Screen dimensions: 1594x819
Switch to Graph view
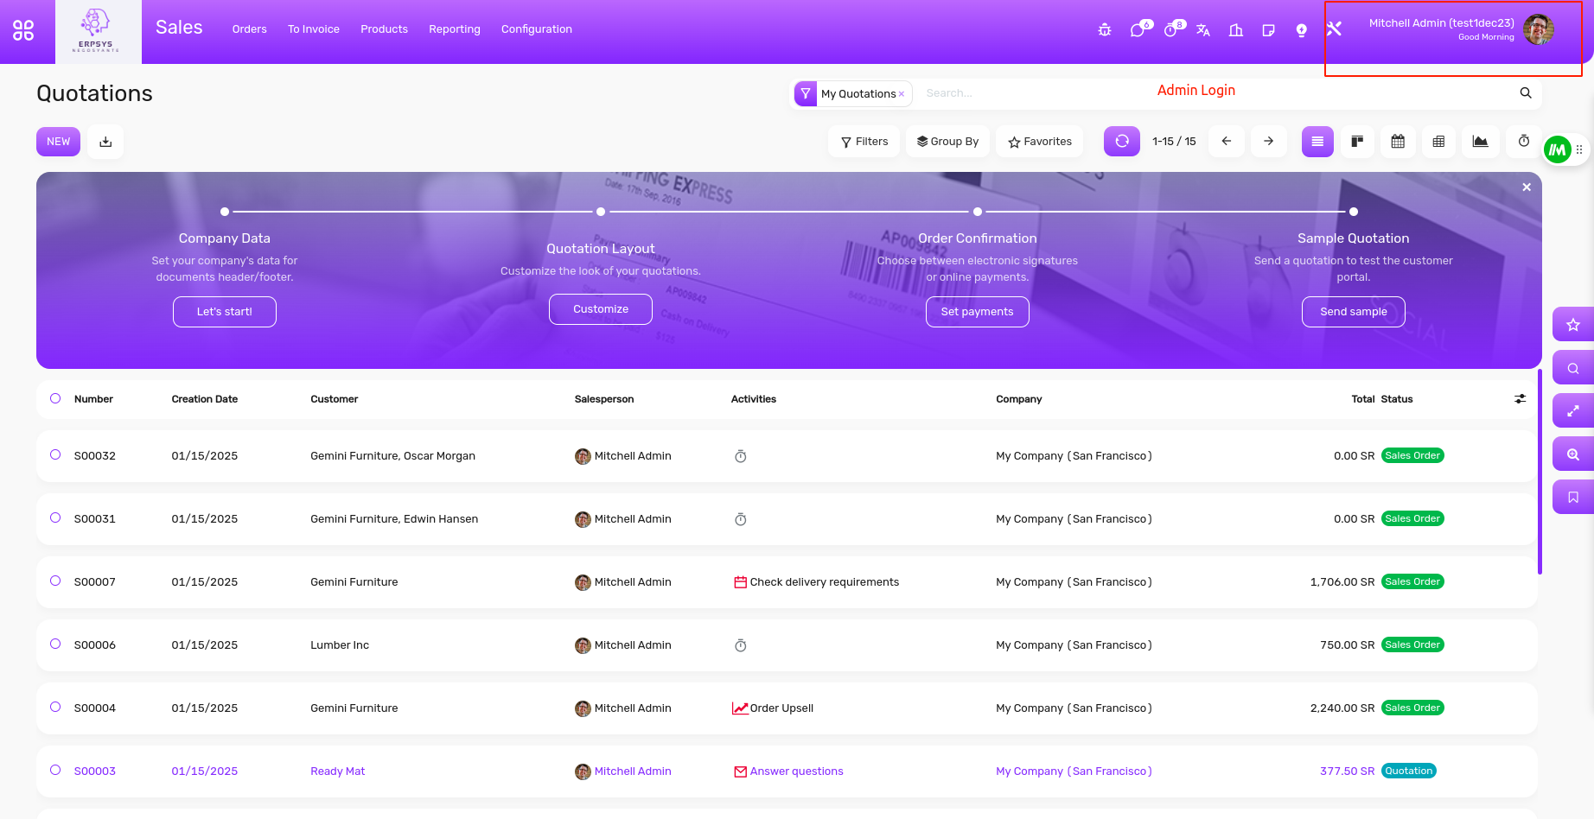pyautogui.click(x=1480, y=142)
